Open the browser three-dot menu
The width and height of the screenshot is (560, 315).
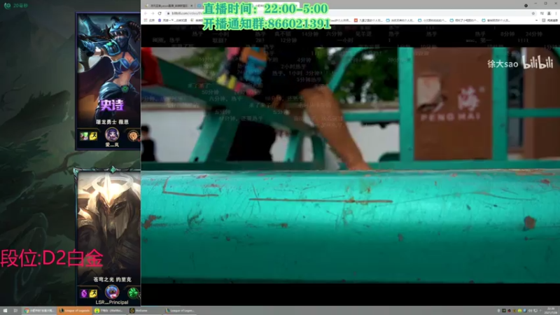coord(556,13)
